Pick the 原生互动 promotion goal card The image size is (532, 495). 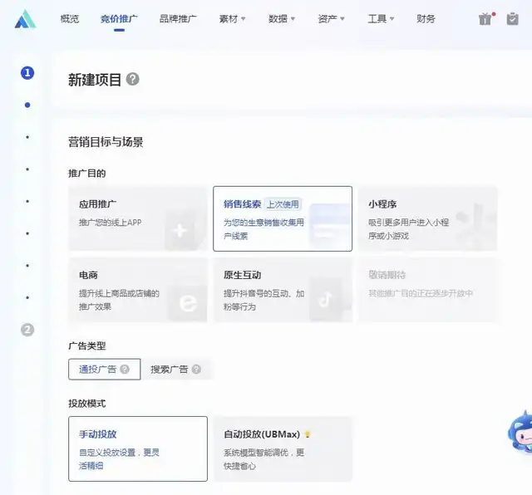click(x=283, y=289)
